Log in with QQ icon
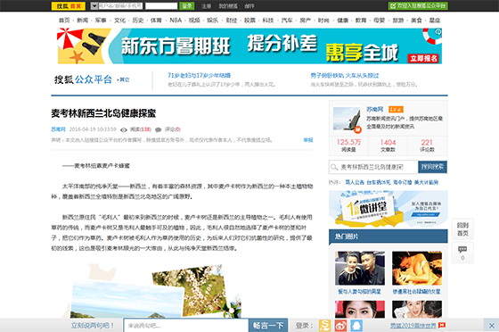This screenshot has height=332, width=499. click(x=356, y=326)
